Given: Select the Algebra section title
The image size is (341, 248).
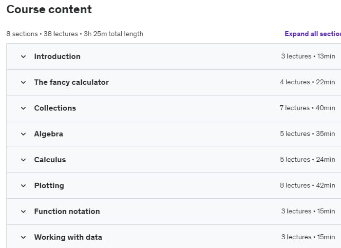Looking at the screenshot, I should pos(49,134).
